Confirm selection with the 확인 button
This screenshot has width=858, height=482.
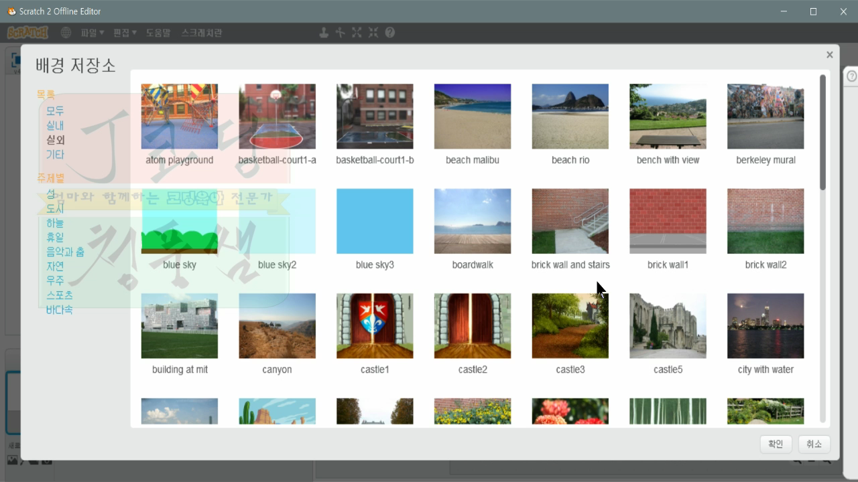click(x=776, y=444)
